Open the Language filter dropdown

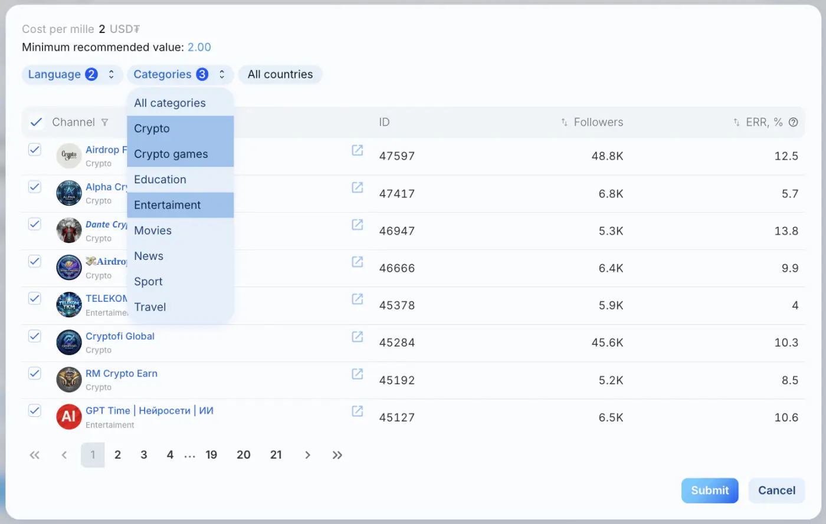[72, 74]
